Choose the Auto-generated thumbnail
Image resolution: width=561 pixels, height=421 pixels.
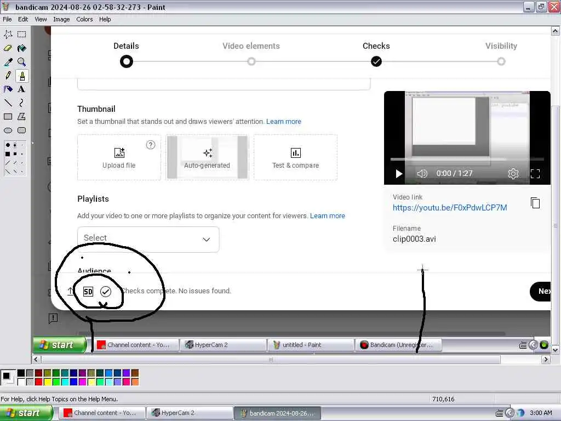tap(207, 157)
